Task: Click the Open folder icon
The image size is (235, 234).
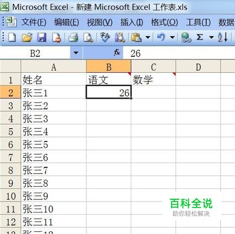Action: click(x=27, y=37)
